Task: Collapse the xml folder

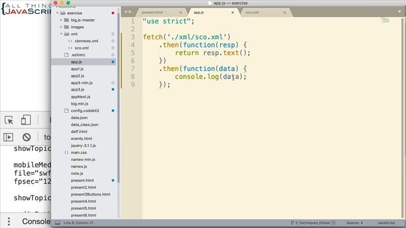Action: pos(61,34)
